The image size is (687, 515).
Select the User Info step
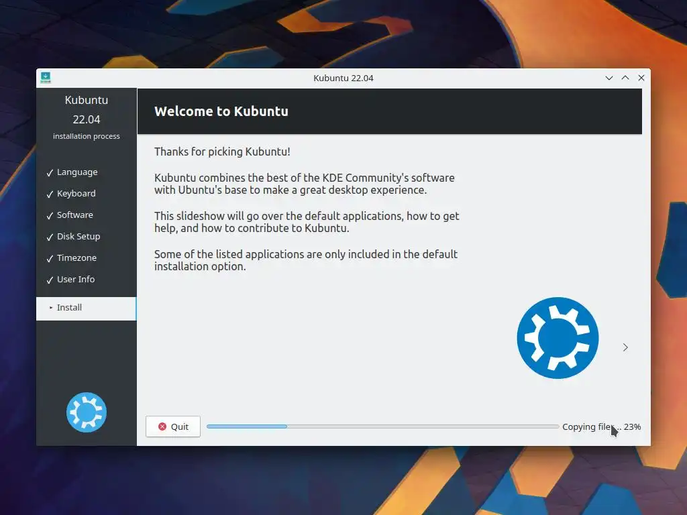76,280
